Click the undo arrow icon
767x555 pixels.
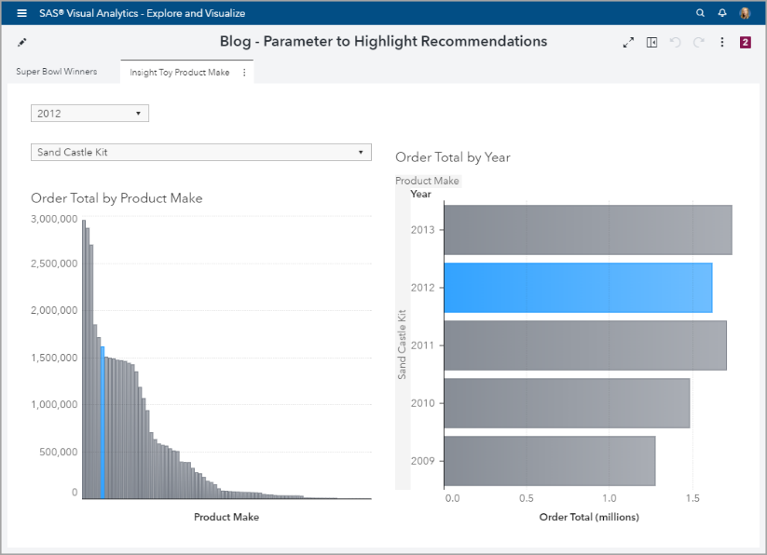[676, 42]
